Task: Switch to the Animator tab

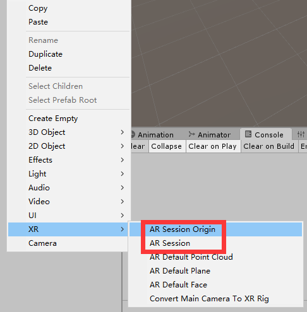Action: coord(210,135)
